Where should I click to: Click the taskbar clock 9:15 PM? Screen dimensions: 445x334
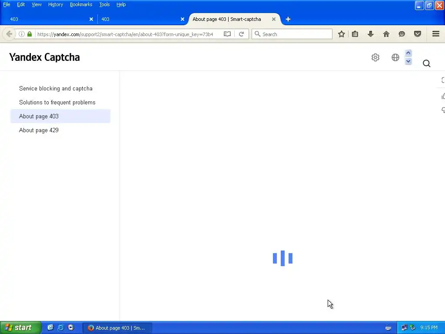pyautogui.click(x=429, y=328)
